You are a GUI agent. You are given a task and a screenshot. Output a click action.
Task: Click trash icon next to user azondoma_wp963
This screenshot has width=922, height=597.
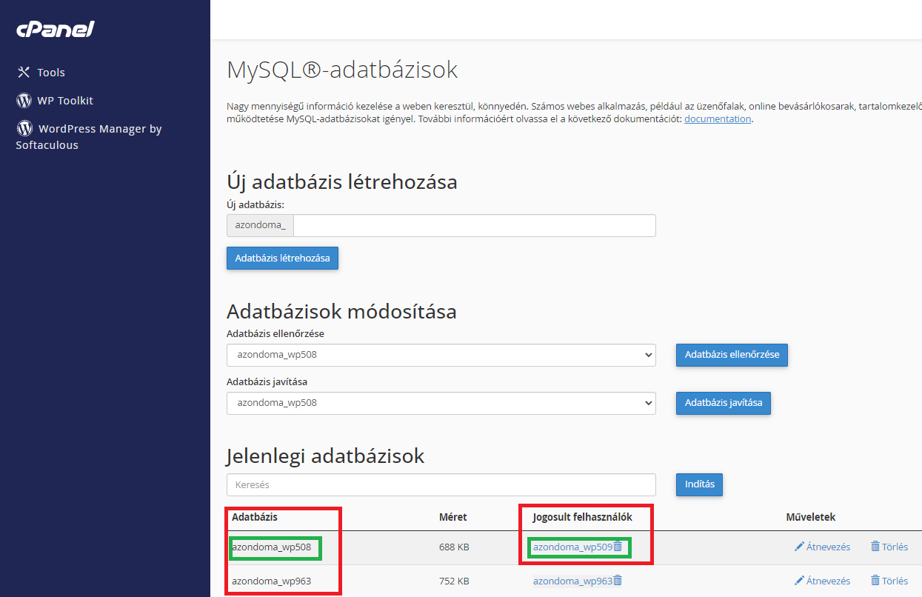(x=618, y=581)
